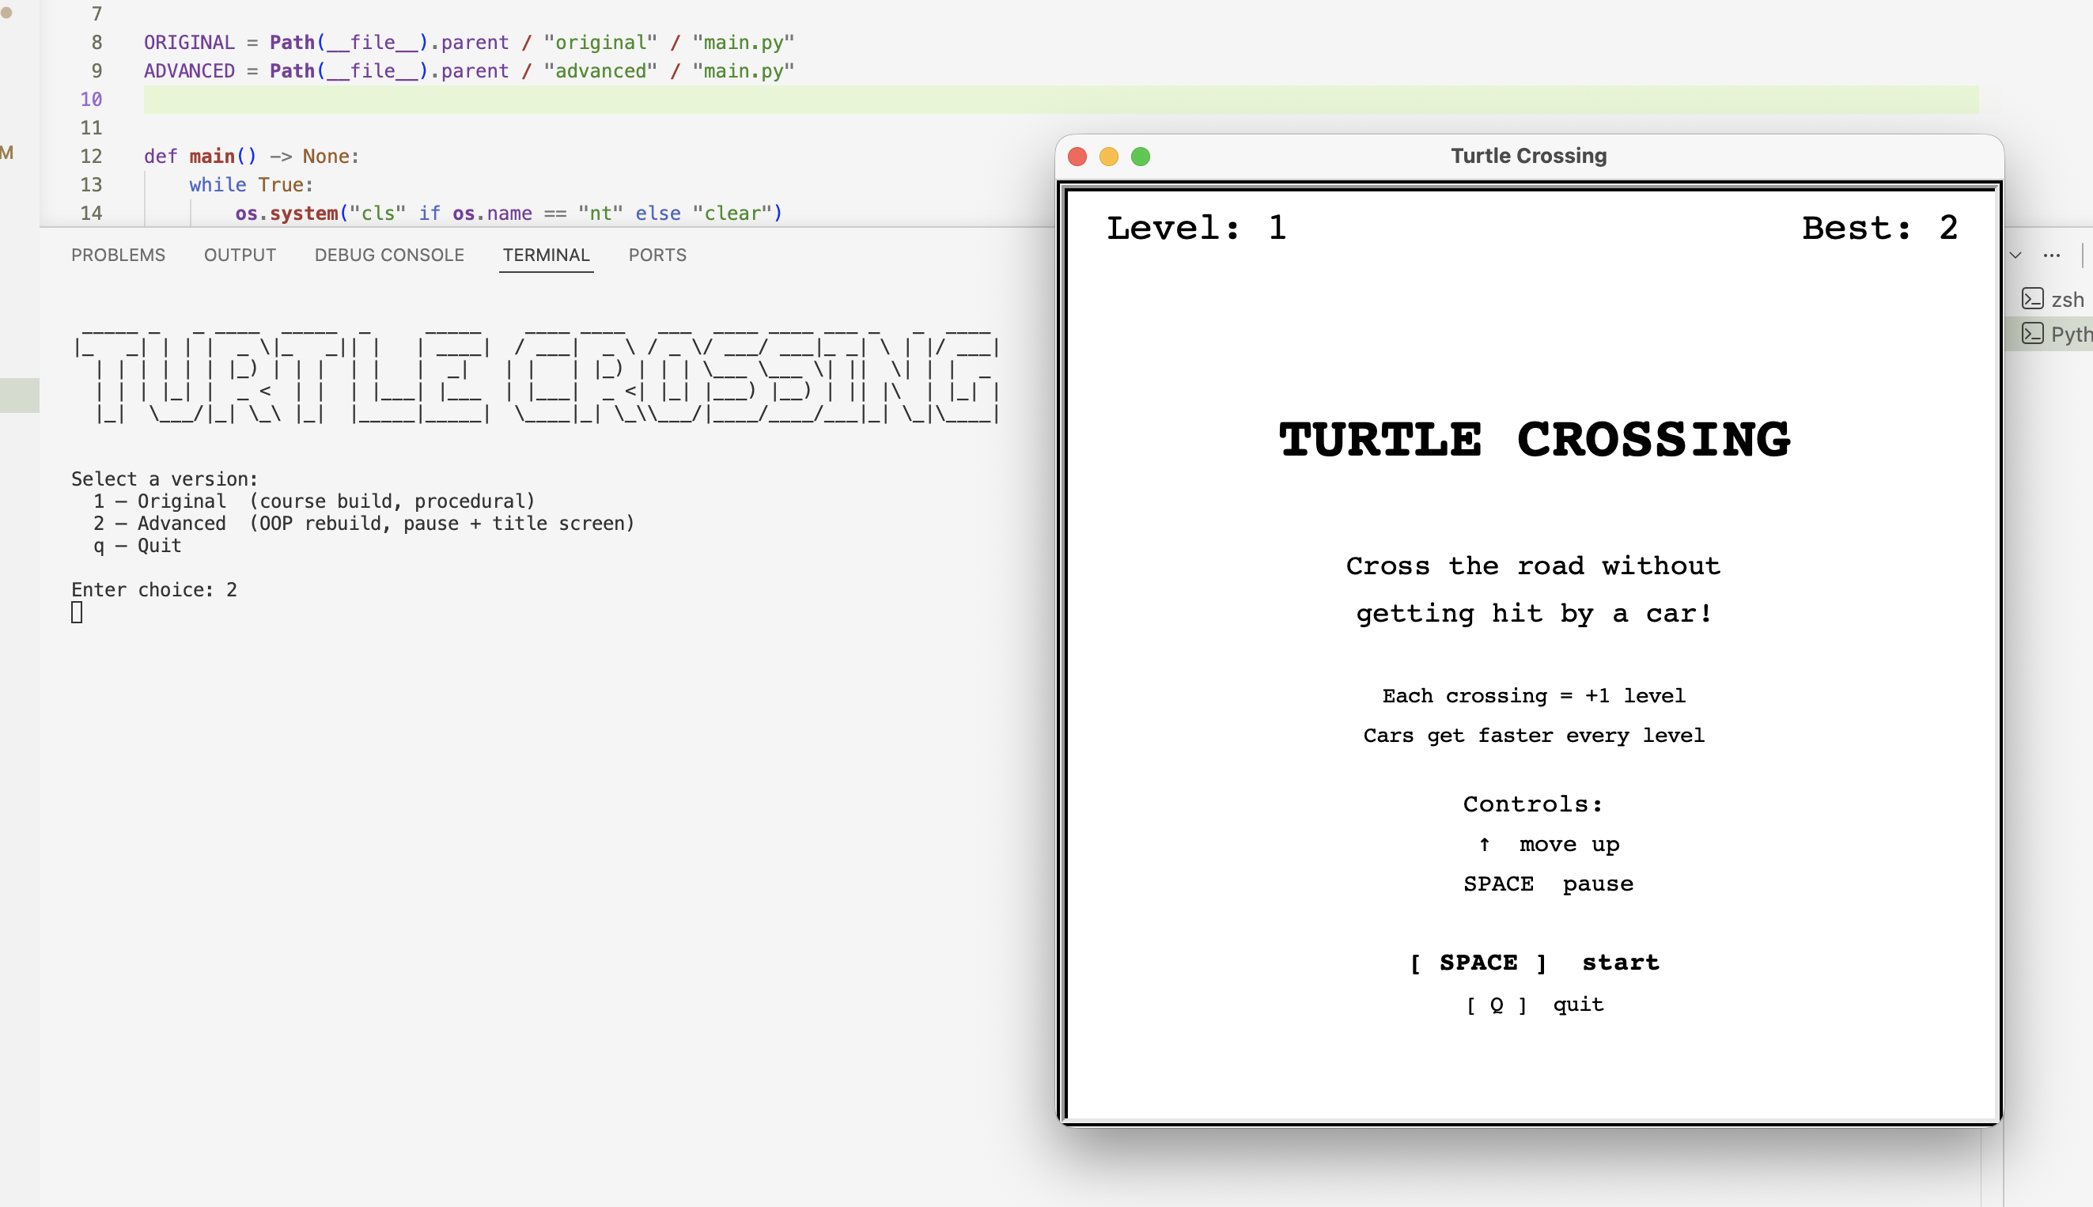The width and height of the screenshot is (2093, 1207).
Task: Click the terminal cursor block
Action: click(77, 611)
